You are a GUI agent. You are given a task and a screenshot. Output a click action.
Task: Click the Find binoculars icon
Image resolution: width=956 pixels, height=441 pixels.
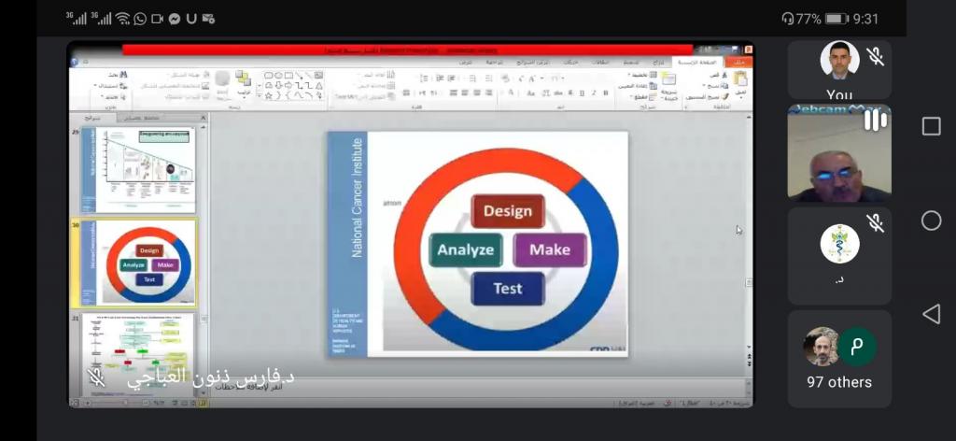pos(122,74)
